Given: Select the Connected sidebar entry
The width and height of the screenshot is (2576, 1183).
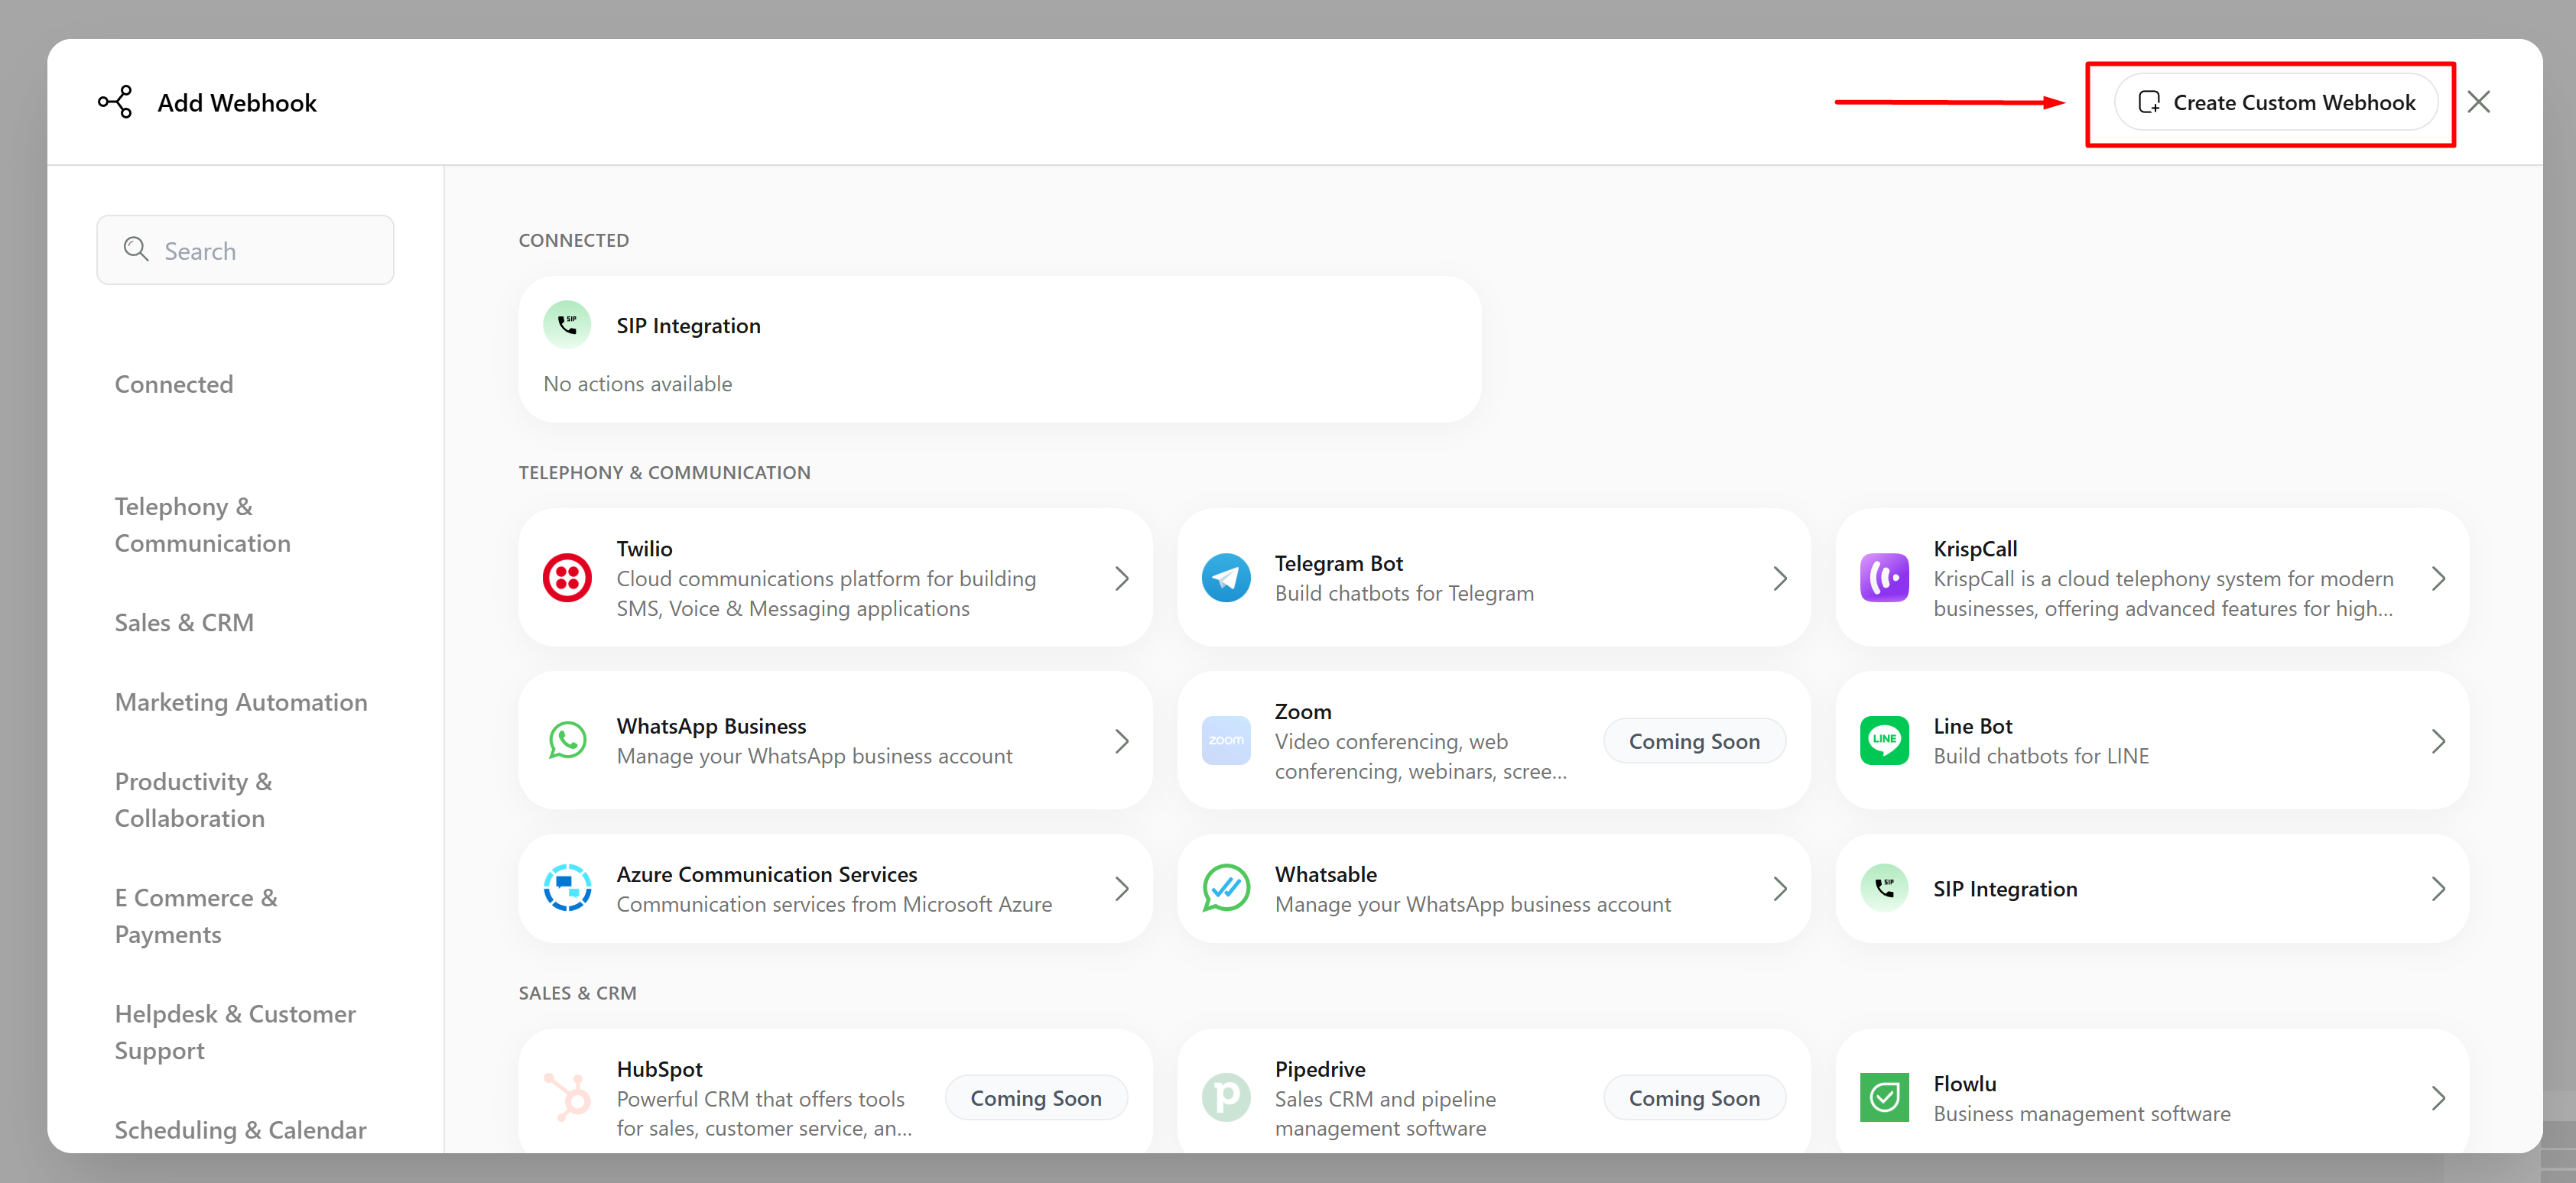Looking at the screenshot, I should click(x=174, y=384).
